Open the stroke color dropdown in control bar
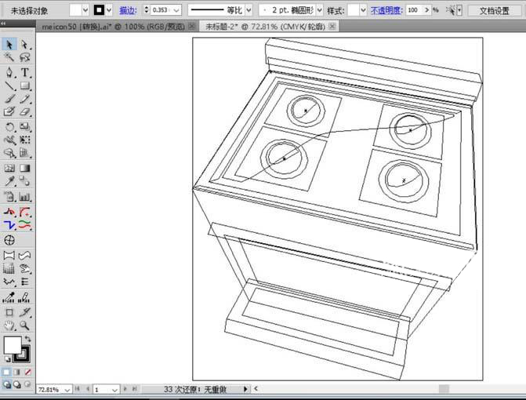Screen dimensions: 526x400 click(x=109, y=10)
